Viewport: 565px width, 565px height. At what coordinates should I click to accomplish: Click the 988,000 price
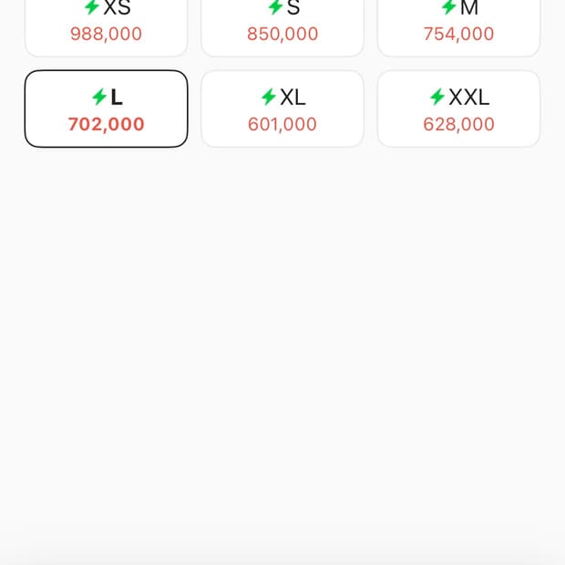pyautogui.click(x=106, y=35)
